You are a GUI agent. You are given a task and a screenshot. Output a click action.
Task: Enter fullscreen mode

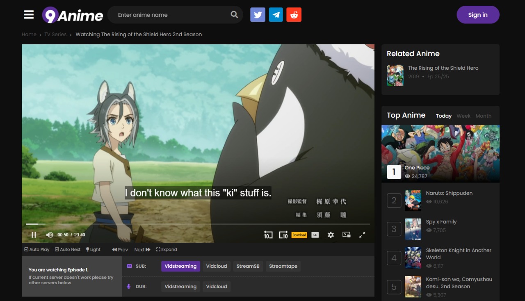[x=362, y=235]
